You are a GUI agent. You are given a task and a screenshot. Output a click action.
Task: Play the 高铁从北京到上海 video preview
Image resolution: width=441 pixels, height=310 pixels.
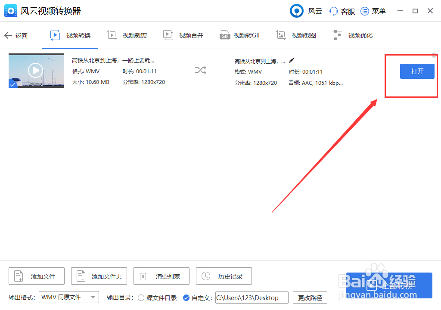36,70
